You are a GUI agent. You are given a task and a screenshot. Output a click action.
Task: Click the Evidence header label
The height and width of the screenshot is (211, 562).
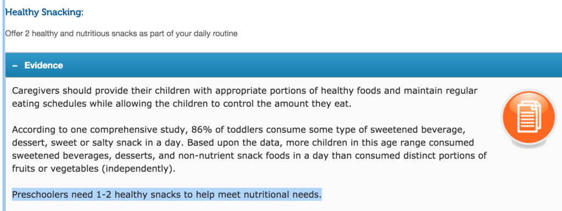pos(44,65)
